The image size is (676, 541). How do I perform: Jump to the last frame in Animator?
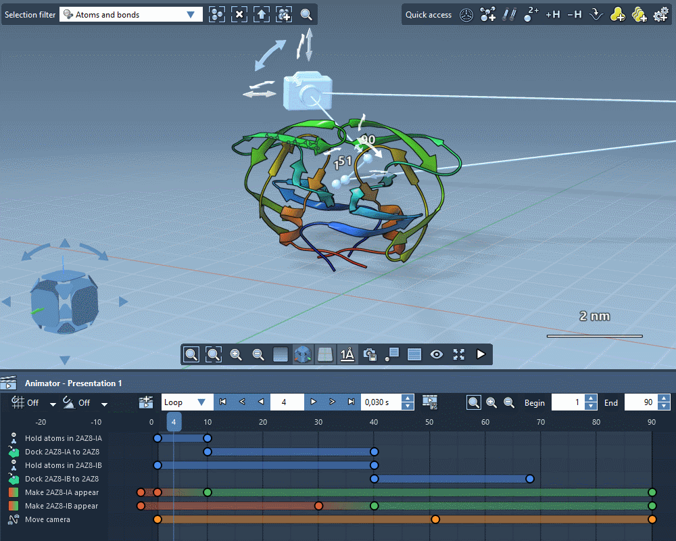pos(351,402)
